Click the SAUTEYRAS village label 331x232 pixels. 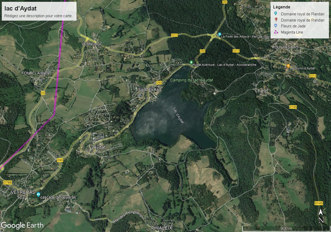coord(150,90)
